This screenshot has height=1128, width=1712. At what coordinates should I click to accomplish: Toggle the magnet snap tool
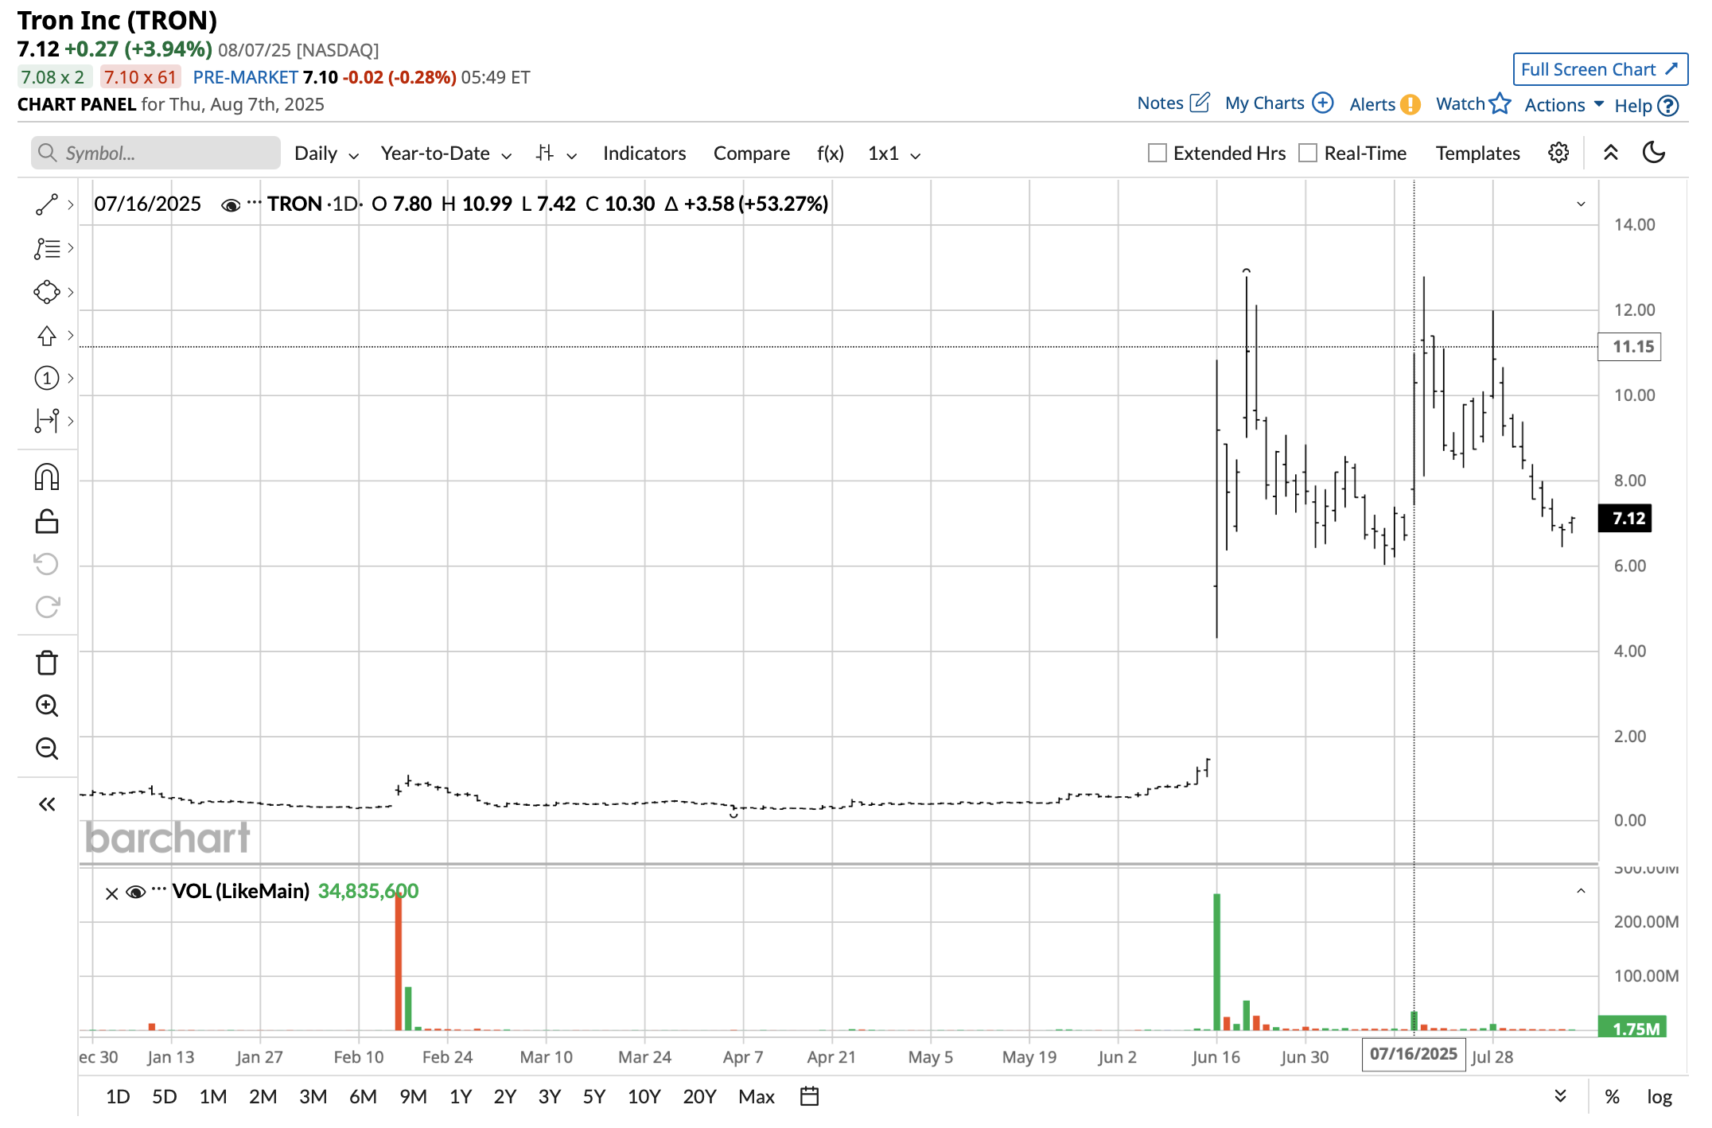click(x=47, y=477)
